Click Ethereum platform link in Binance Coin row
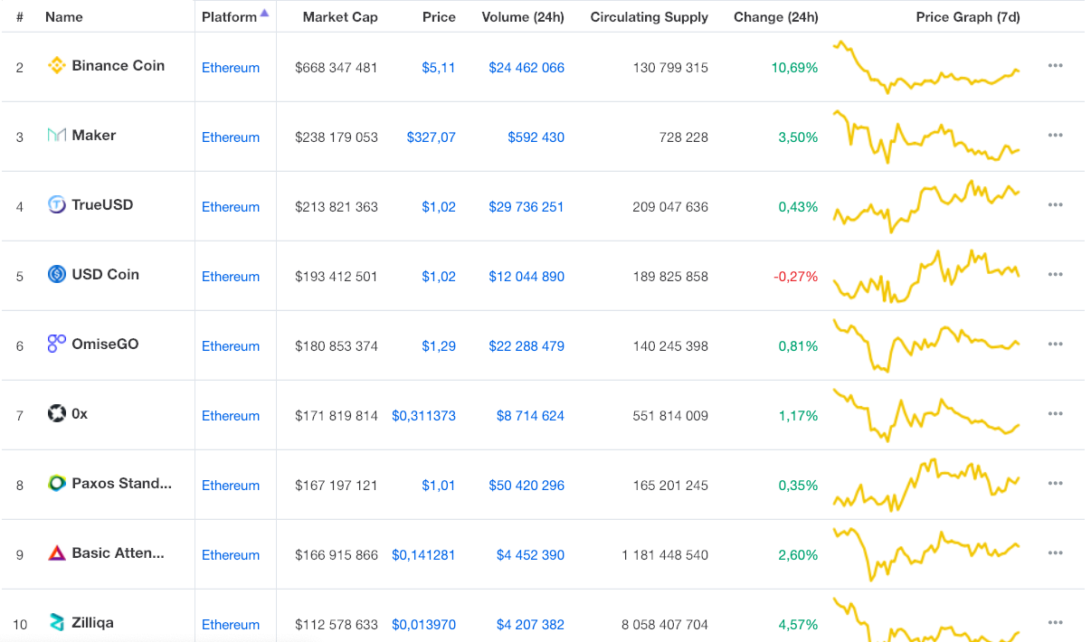1091x642 pixels. (231, 68)
